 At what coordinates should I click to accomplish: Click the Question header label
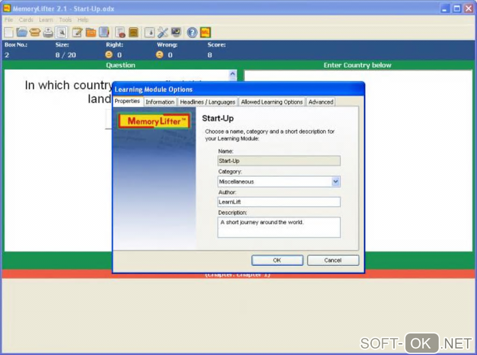121,65
